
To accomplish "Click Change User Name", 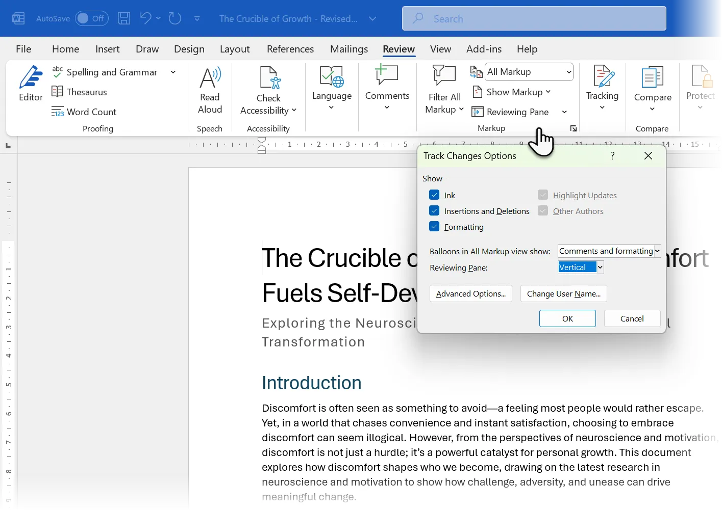I will click(x=563, y=293).
